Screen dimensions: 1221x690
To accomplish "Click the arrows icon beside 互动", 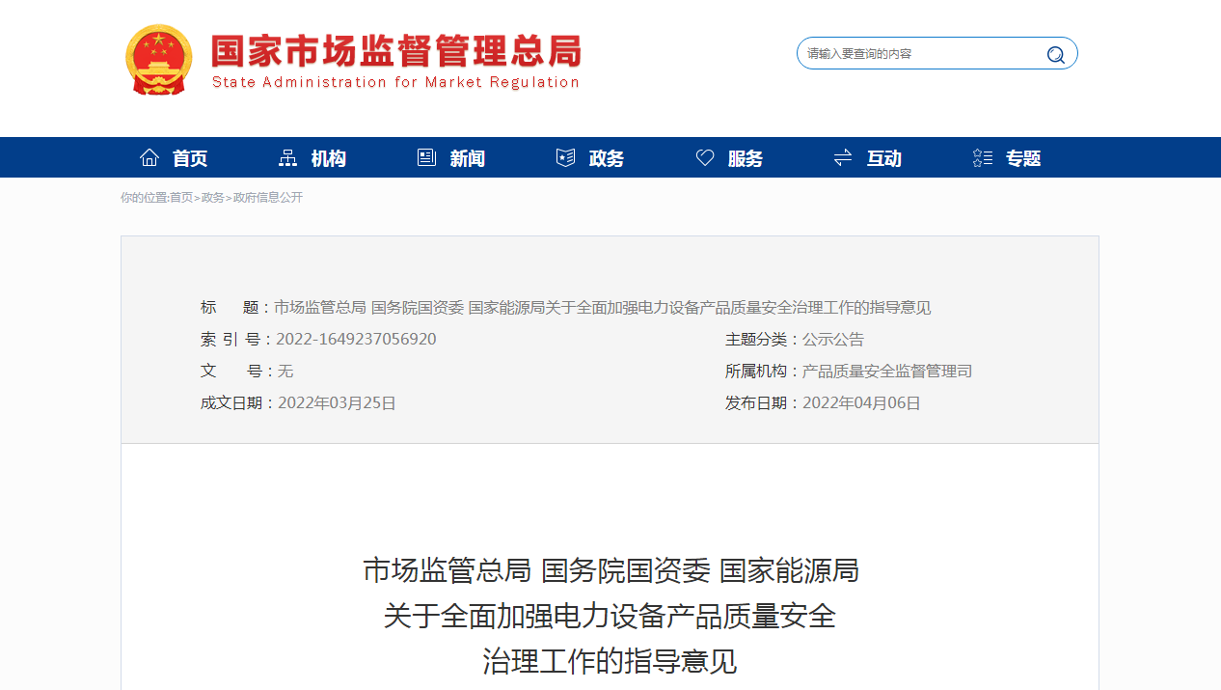I will (x=843, y=157).
